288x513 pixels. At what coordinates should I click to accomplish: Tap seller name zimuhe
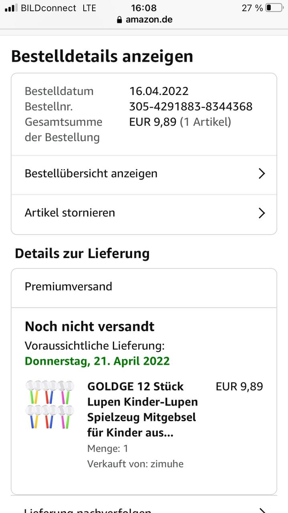click(167, 464)
